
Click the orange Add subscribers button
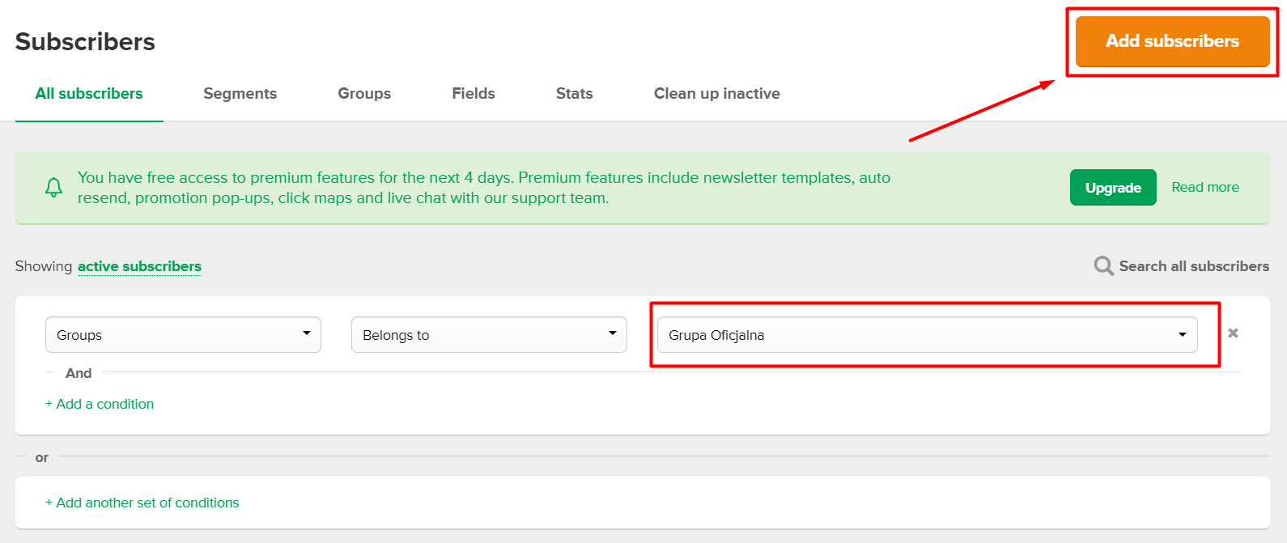pos(1171,41)
